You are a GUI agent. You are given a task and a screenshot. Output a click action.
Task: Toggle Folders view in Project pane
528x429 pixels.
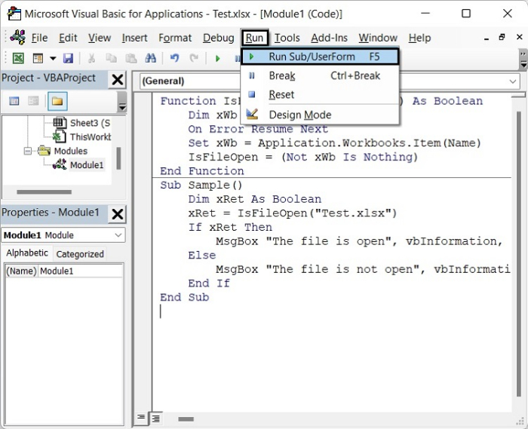pos(57,101)
